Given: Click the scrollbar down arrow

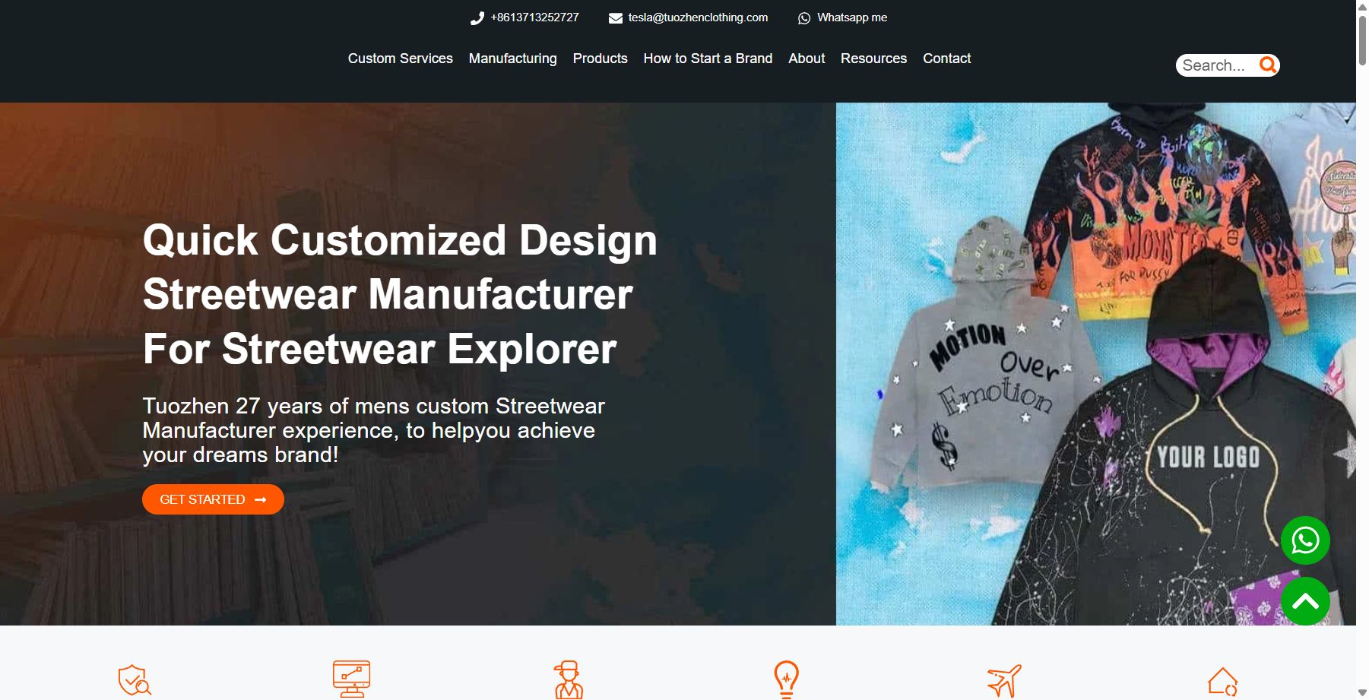Looking at the screenshot, I should click(1362, 692).
